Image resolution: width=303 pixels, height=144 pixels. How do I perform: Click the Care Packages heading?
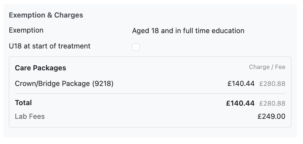(x=40, y=68)
